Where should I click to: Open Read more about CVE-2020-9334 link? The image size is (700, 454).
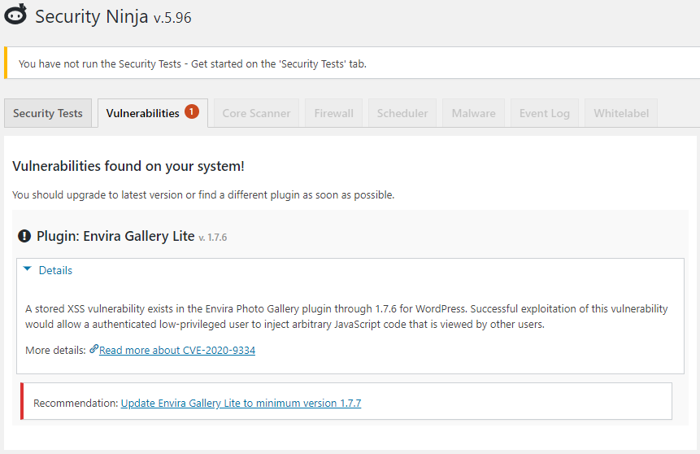pos(177,351)
